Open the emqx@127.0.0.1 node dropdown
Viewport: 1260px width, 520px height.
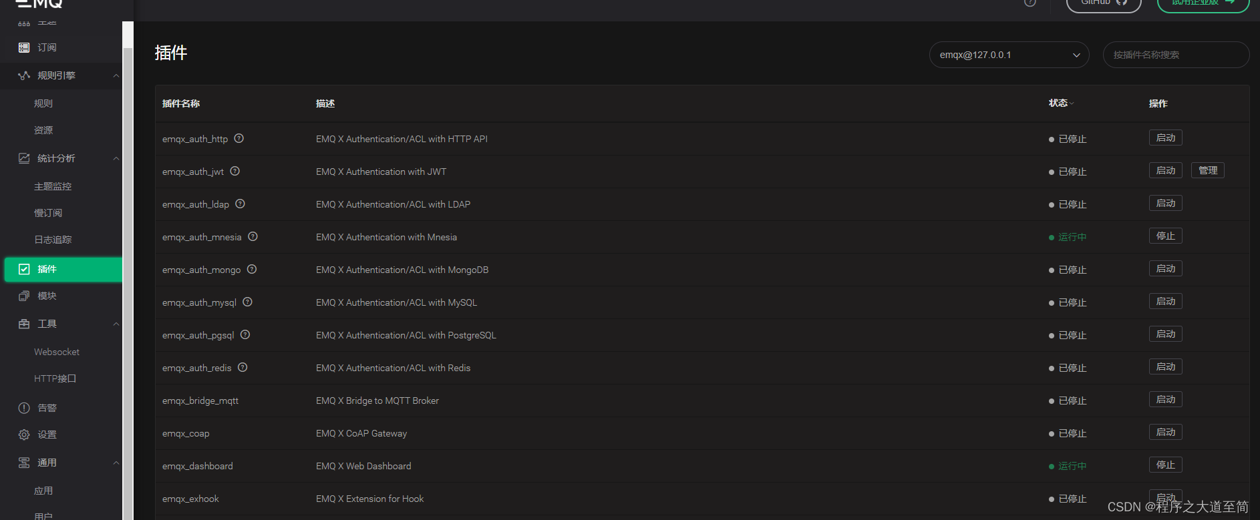[x=1009, y=55]
